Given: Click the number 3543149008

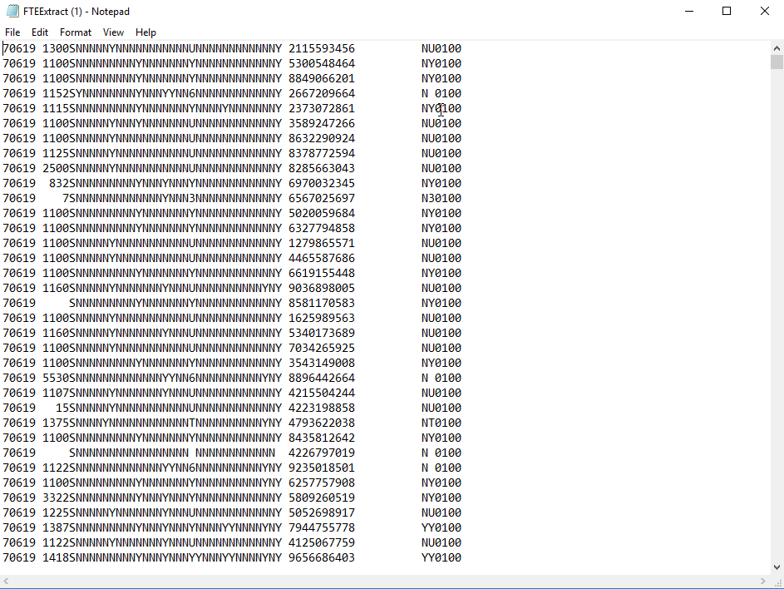Looking at the screenshot, I should point(322,364).
